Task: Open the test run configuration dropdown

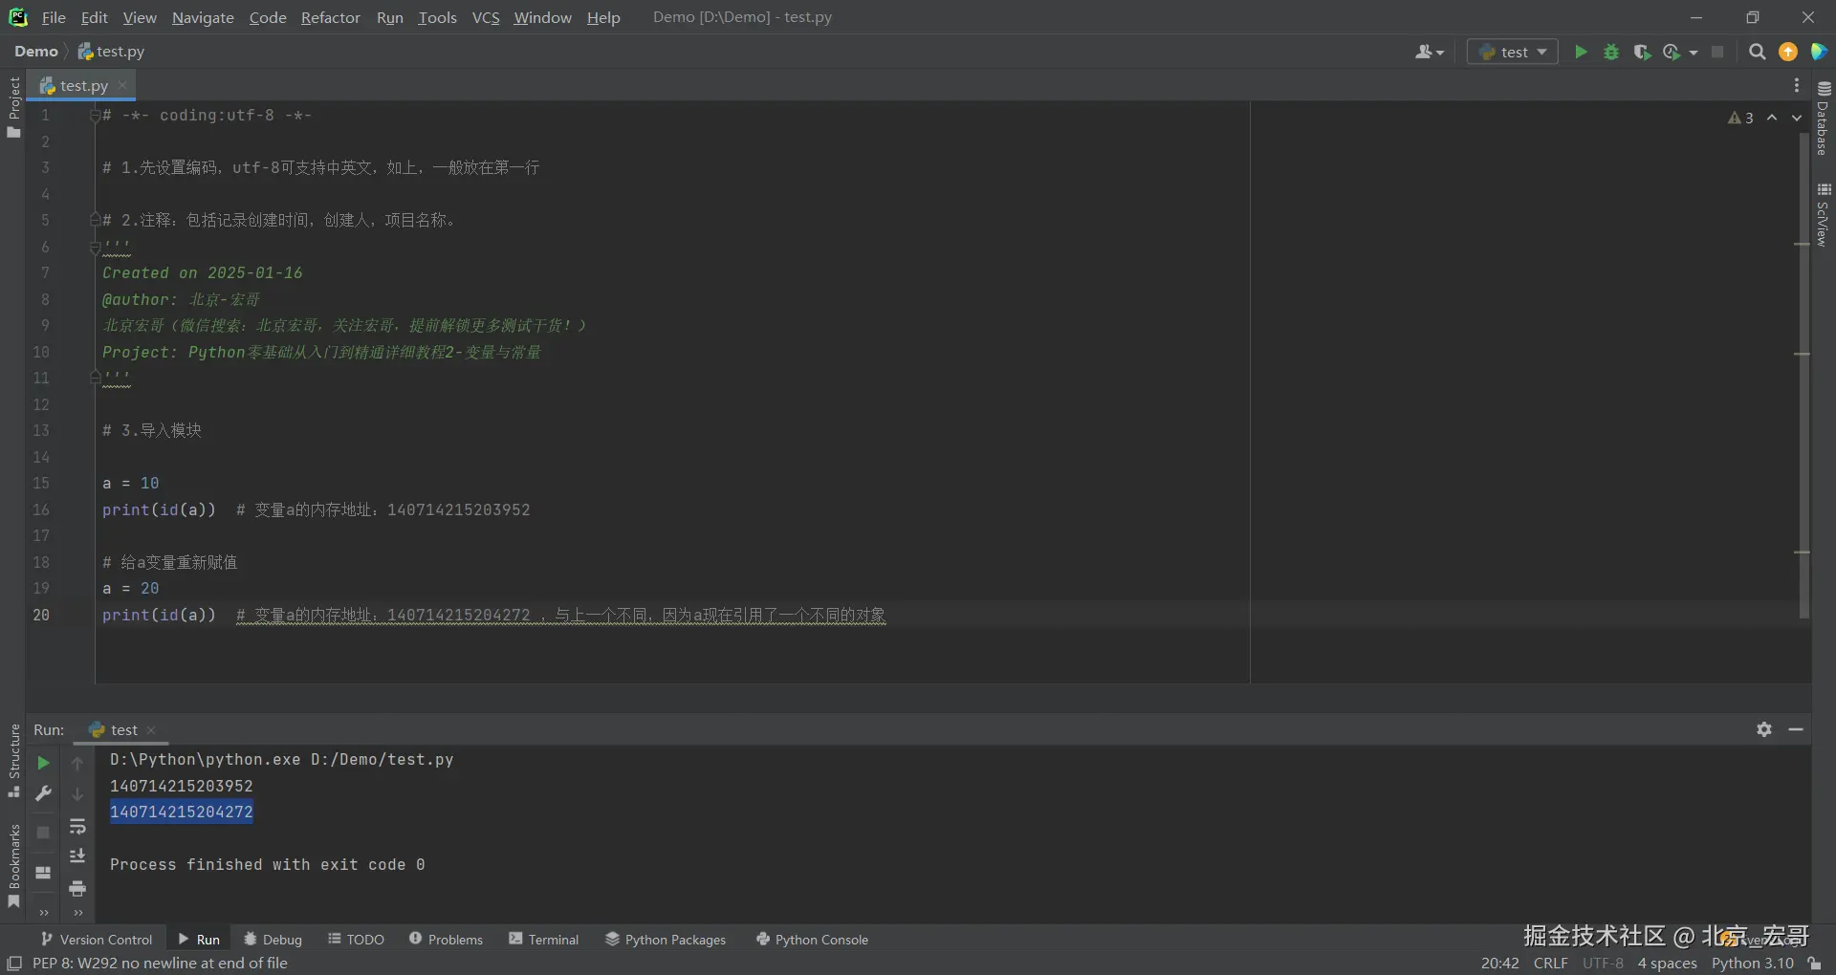Action: point(1513,52)
